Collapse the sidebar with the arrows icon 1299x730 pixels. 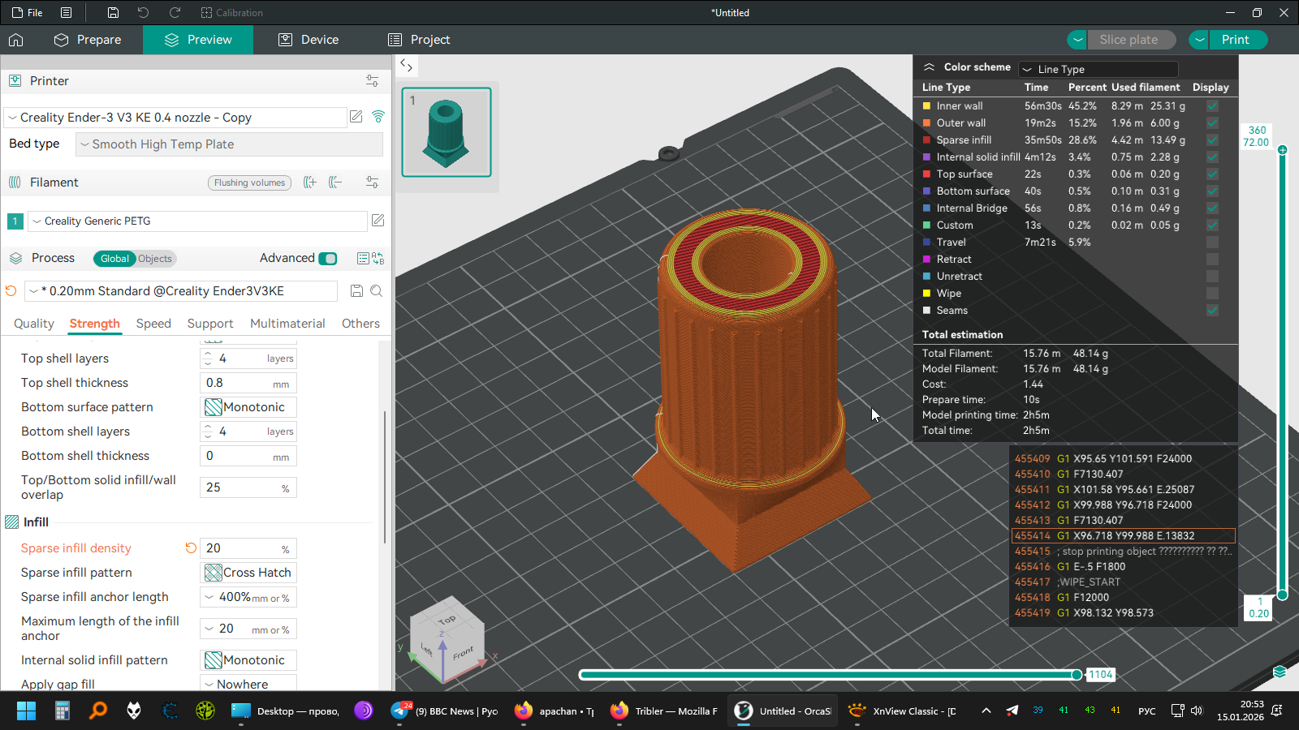(406, 65)
